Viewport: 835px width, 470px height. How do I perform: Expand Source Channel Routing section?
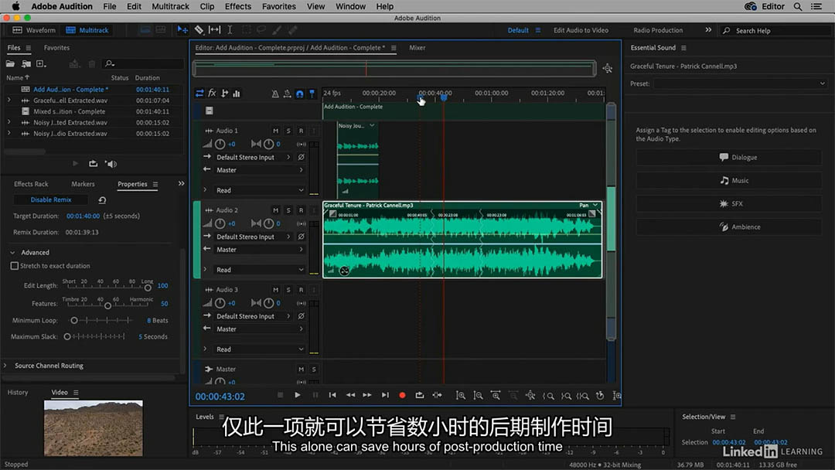(x=5, y=366)
